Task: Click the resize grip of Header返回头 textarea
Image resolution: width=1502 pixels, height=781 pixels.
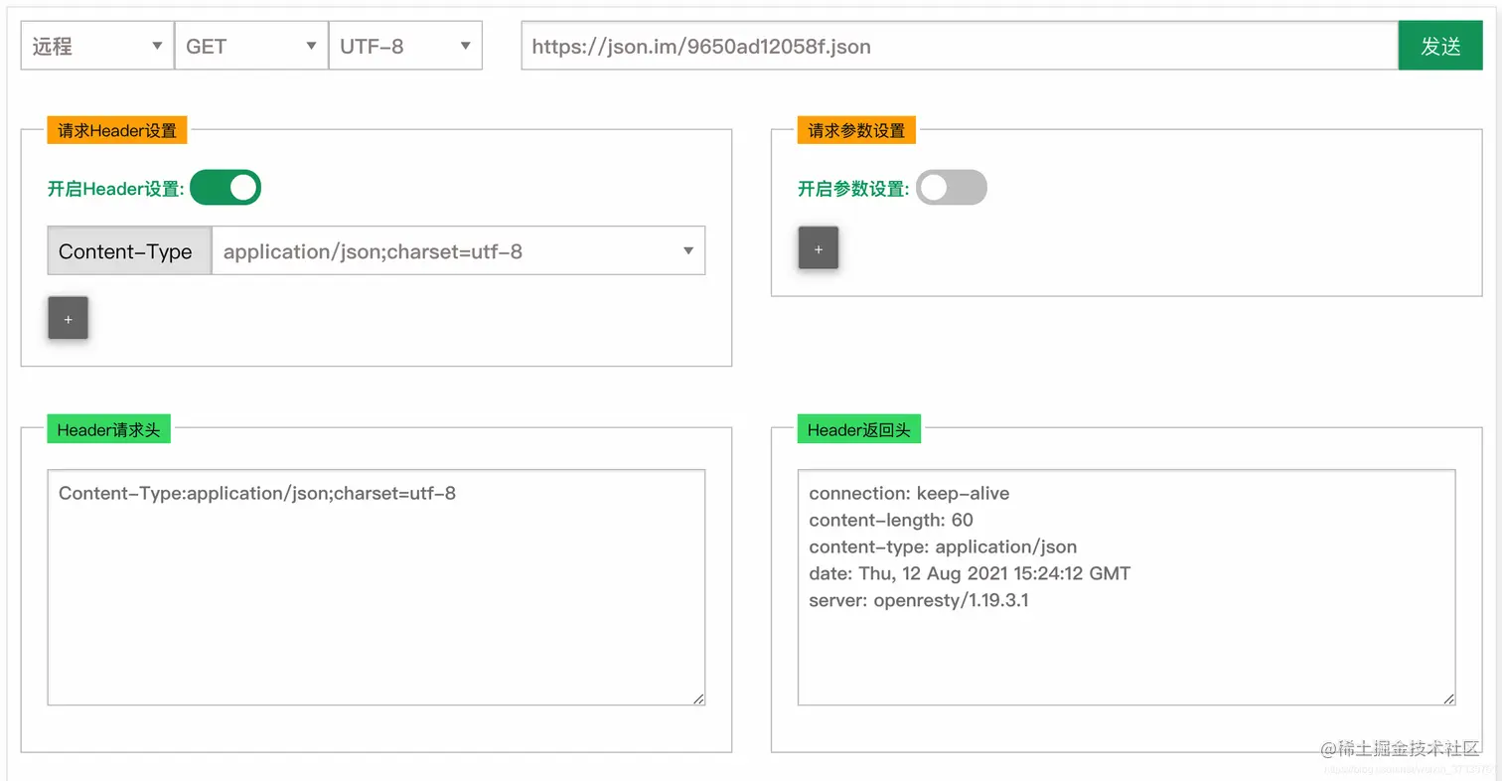Action: [x=1450, y=700]
